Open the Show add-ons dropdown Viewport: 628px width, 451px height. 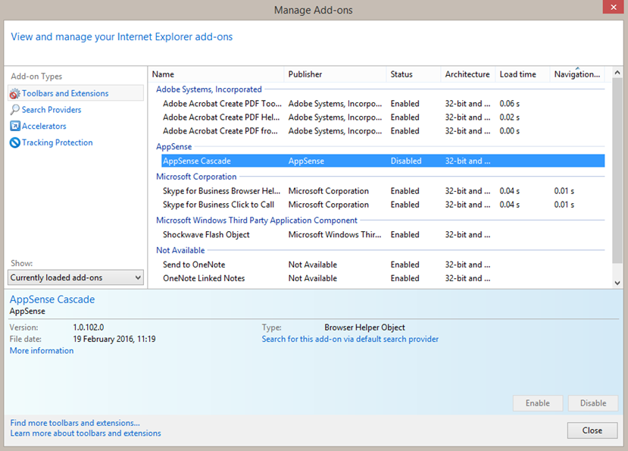click(x=76, y=278)
